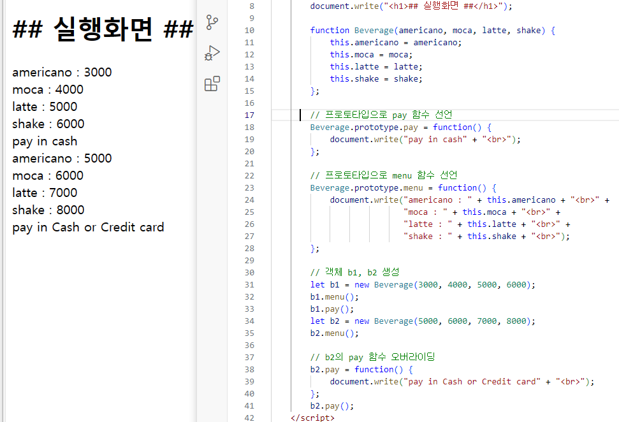The image size is (619, 422).
Task: Click 'b1.menu();' code line
Action: (335, 297)
